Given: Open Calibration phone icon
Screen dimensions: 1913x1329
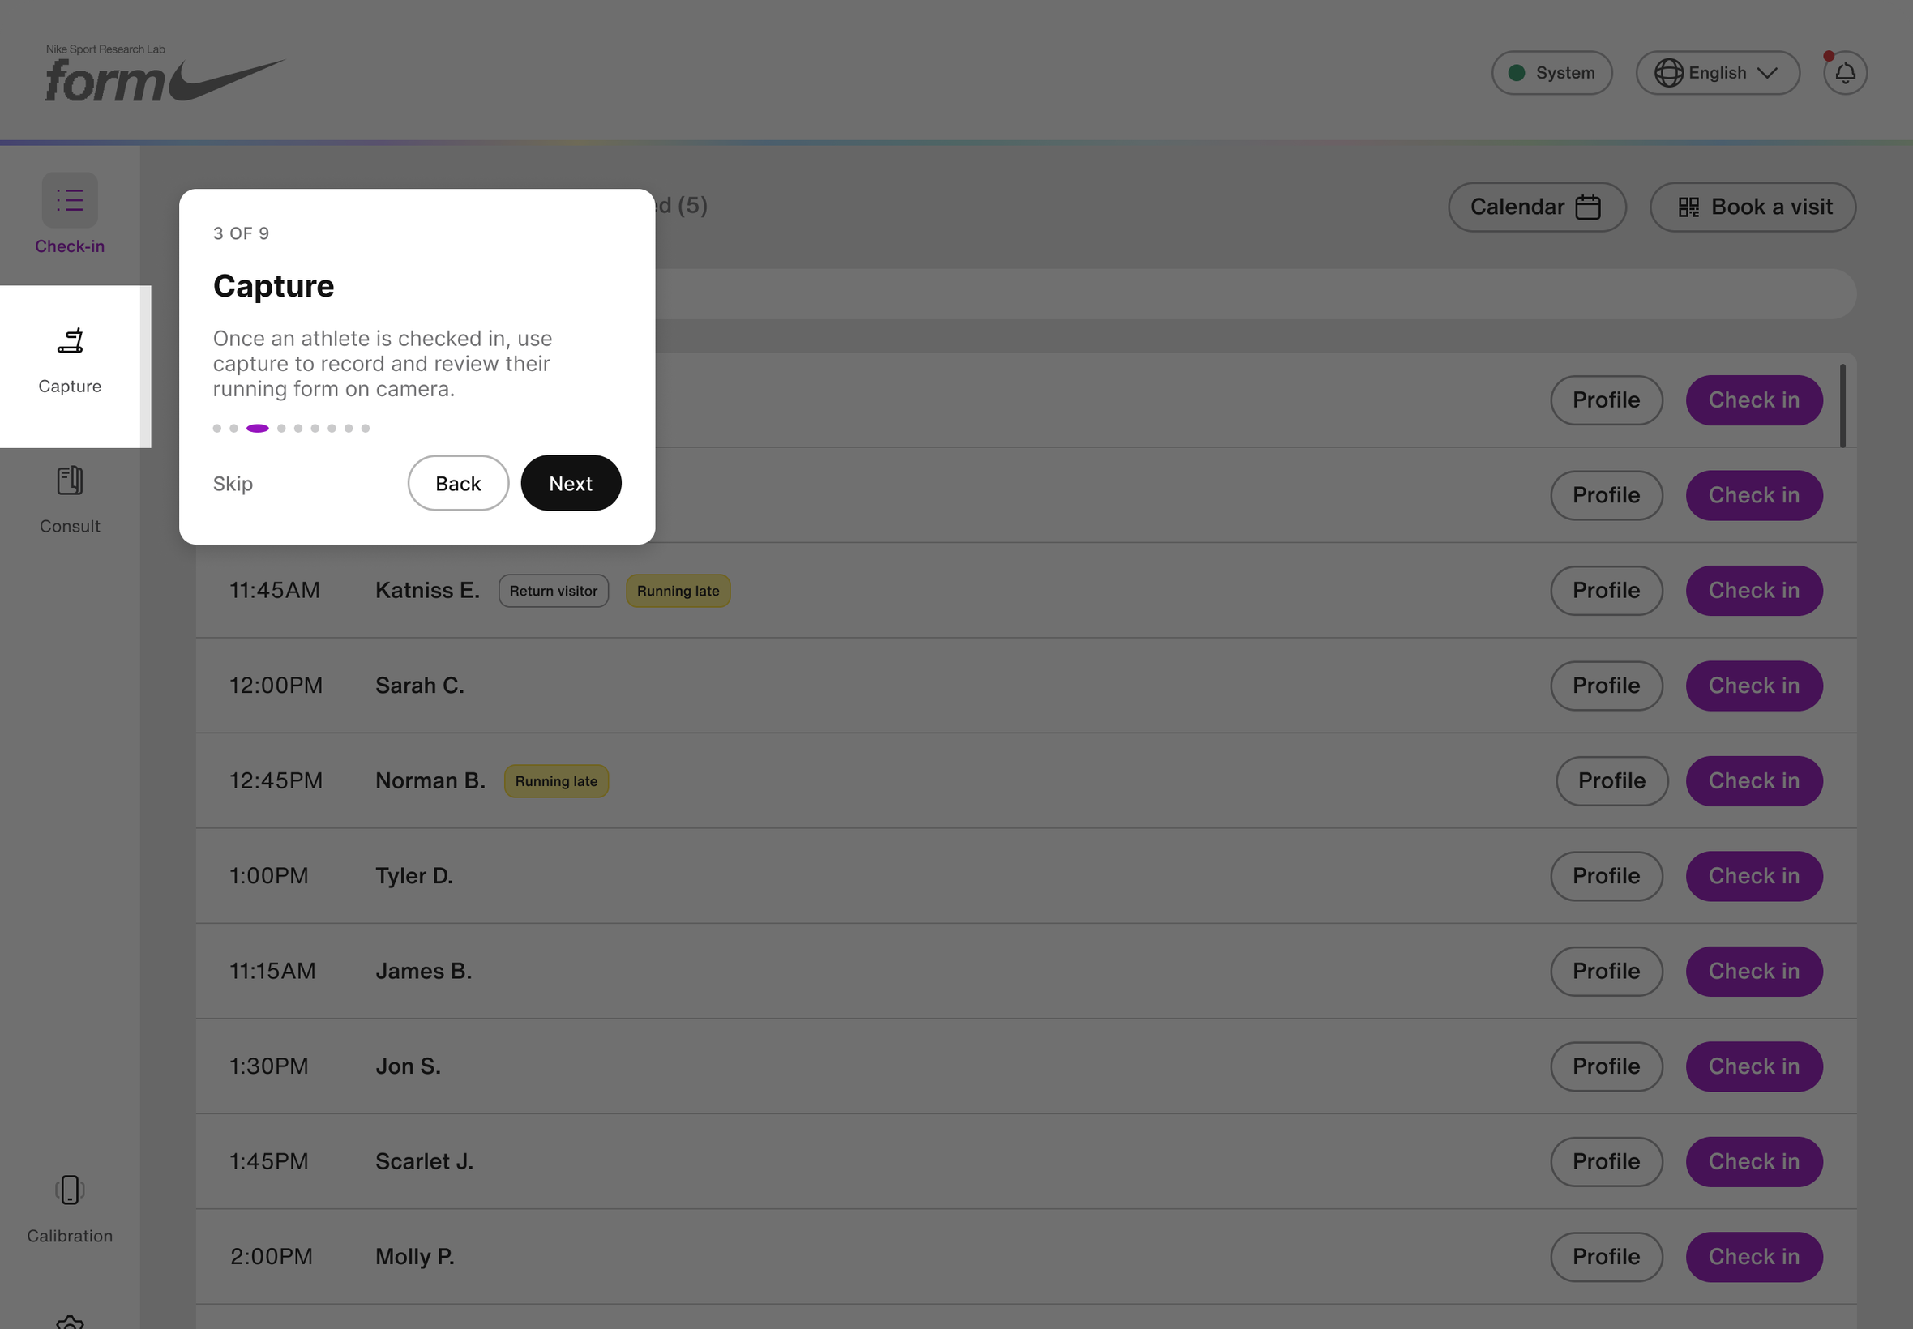Looking at the screenshot, I should coord(70,1190).
